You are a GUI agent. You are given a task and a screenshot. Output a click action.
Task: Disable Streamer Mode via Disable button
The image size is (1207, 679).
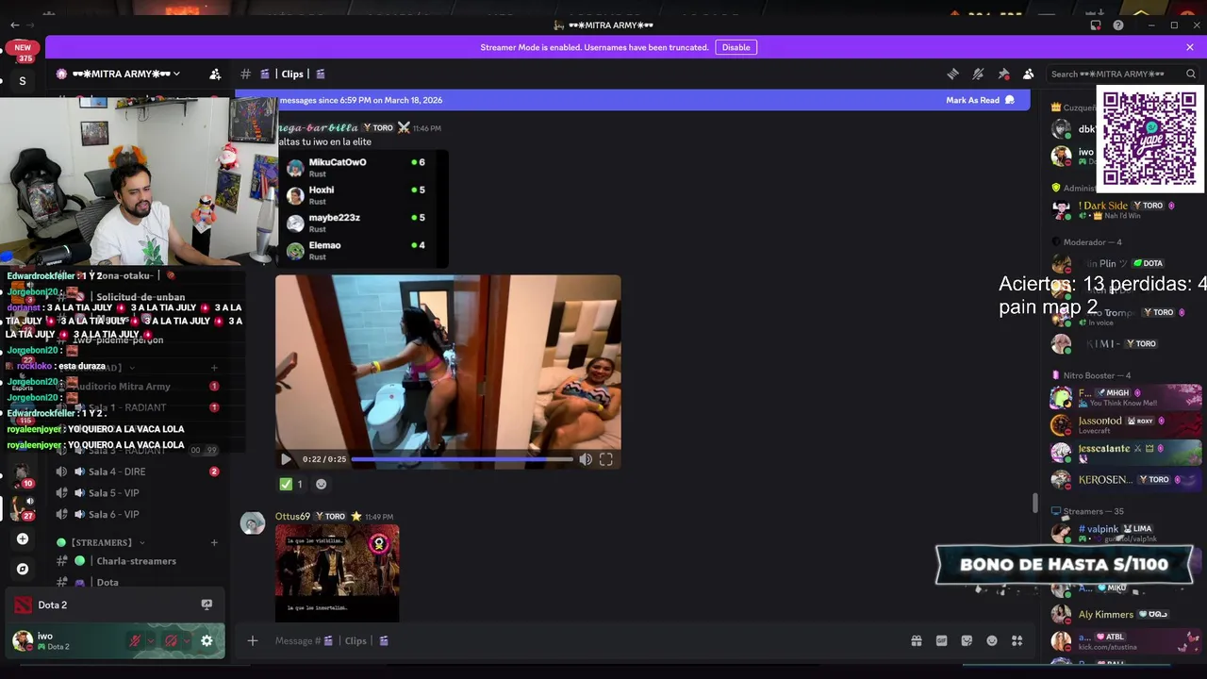[x=736, y=47]
